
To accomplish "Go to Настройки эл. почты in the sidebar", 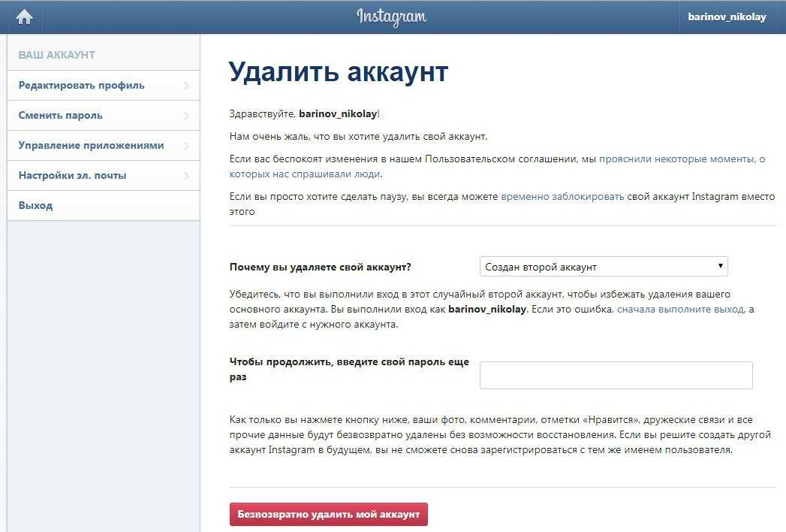I will pos(104,176).
